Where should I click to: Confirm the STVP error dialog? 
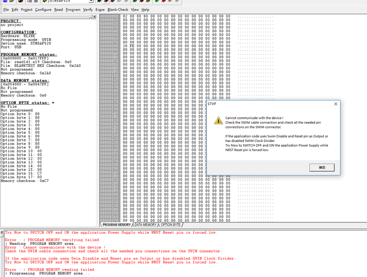322,167
